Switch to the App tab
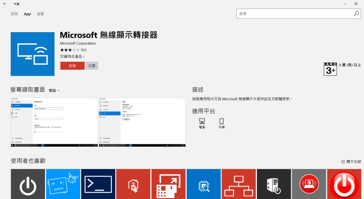The height and width of the screenshot is (199, 364). (27, 14)
